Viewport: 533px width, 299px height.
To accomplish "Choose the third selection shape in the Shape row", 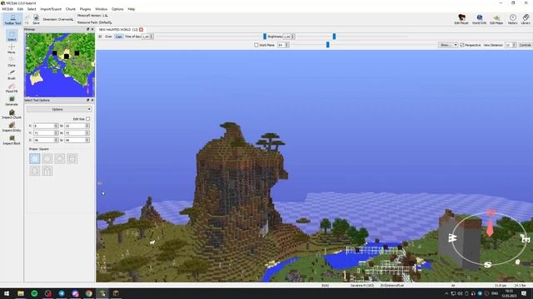I will pos(60,159).
